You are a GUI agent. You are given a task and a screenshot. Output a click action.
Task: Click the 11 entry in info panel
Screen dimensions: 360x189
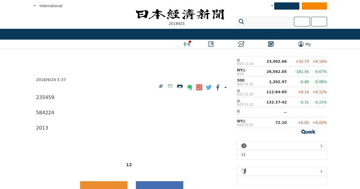pos(243,155)
